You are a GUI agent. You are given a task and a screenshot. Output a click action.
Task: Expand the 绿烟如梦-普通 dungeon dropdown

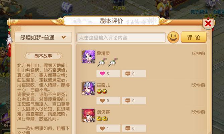[x=43, y=38]
